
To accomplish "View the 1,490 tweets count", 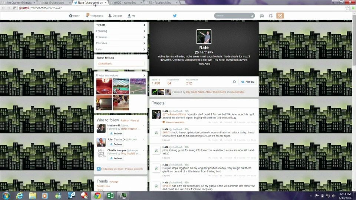I will (x=156, y=82).
